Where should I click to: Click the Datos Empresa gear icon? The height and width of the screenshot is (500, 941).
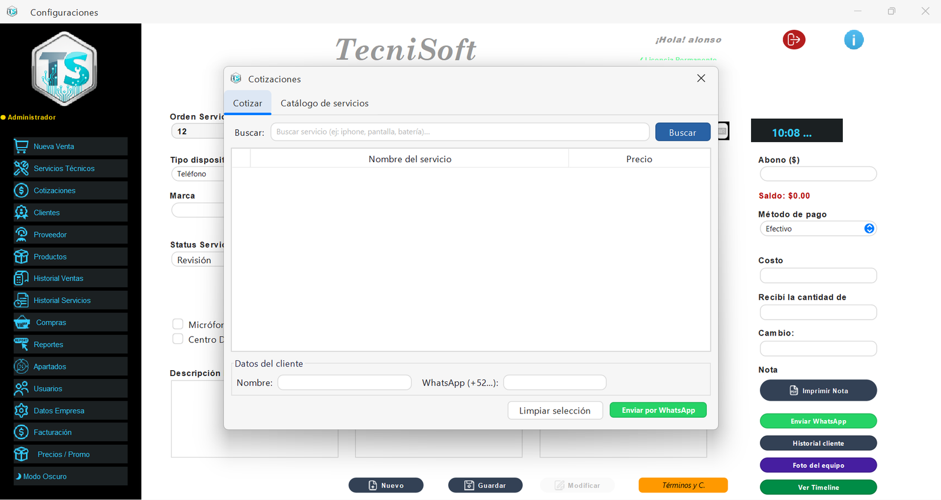click(21, 411)
